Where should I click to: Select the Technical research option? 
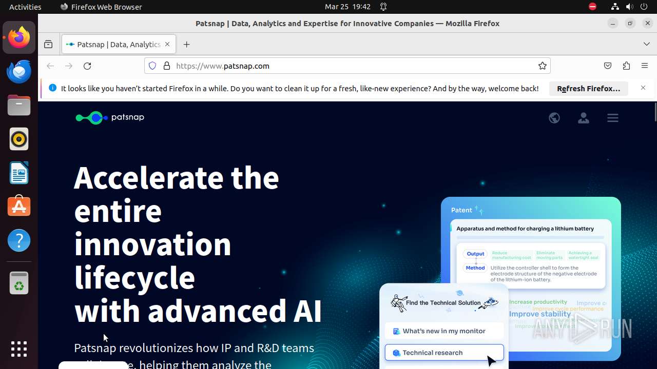pyautogui.click(x=444, y=353)
